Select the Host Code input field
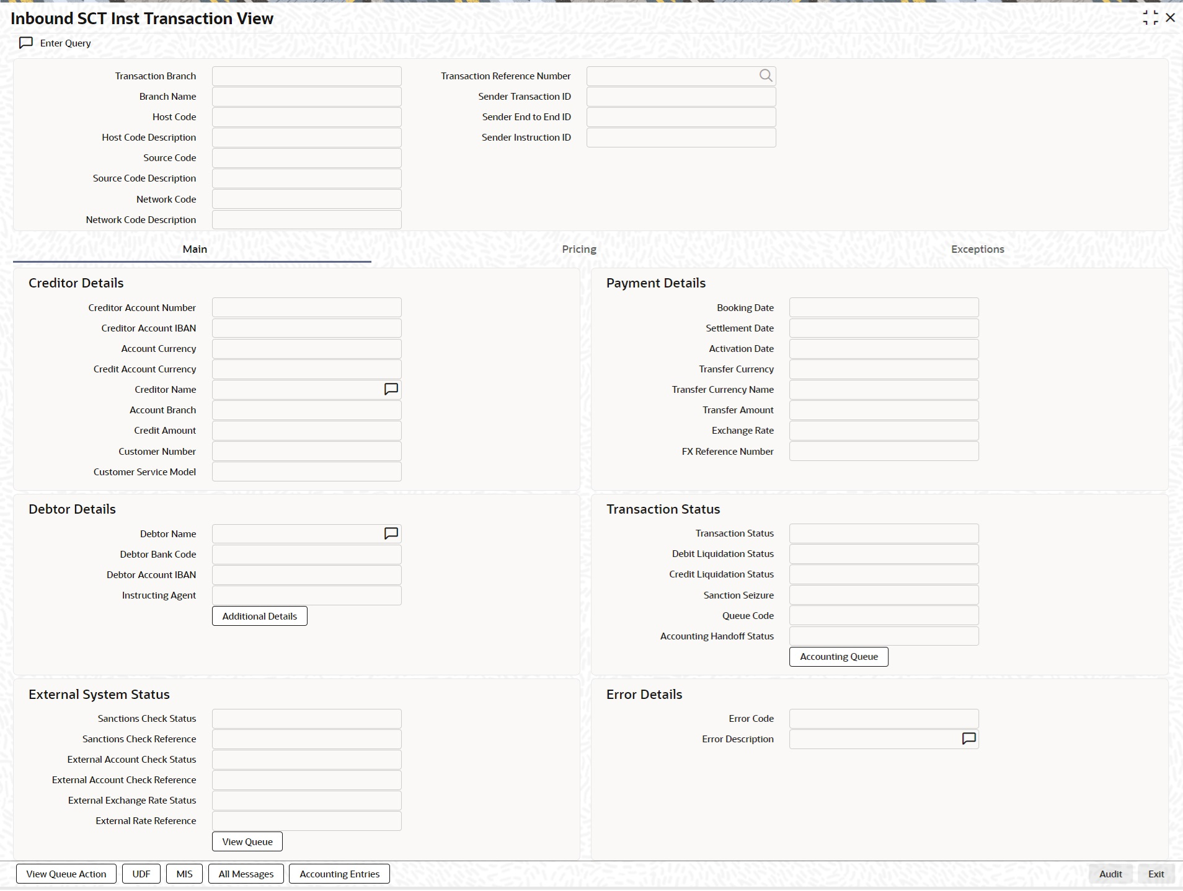 [x=307, y=116]
